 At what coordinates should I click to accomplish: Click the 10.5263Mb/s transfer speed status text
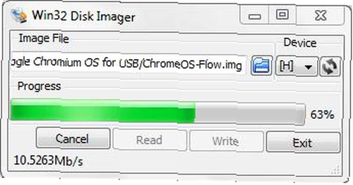coord(48,161)
